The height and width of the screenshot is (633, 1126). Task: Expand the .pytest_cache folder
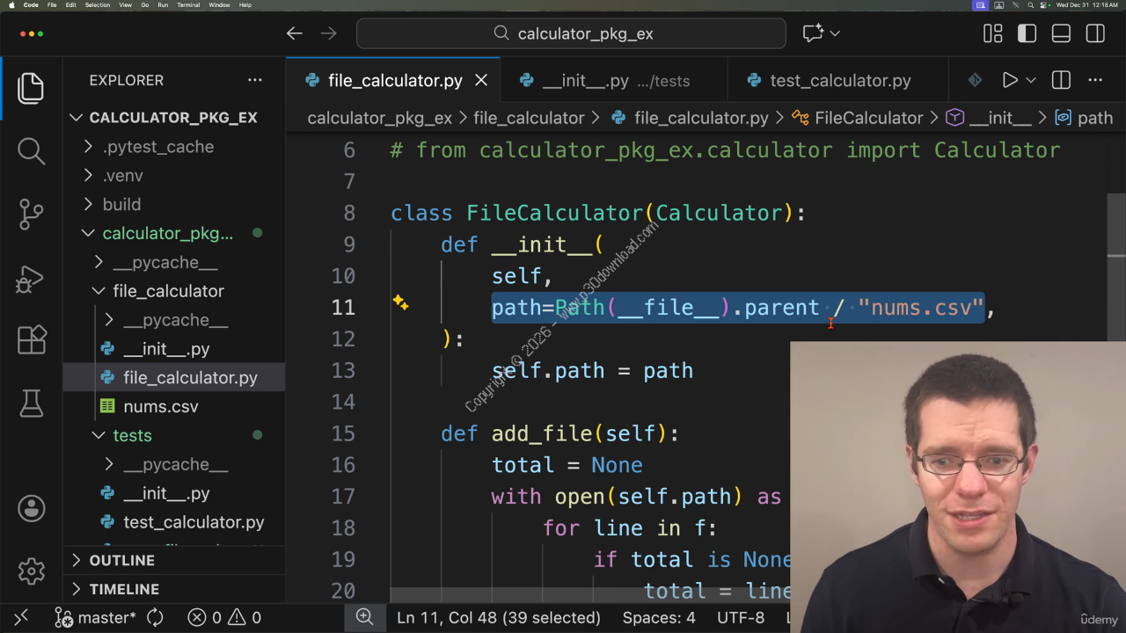coord(157,147)
